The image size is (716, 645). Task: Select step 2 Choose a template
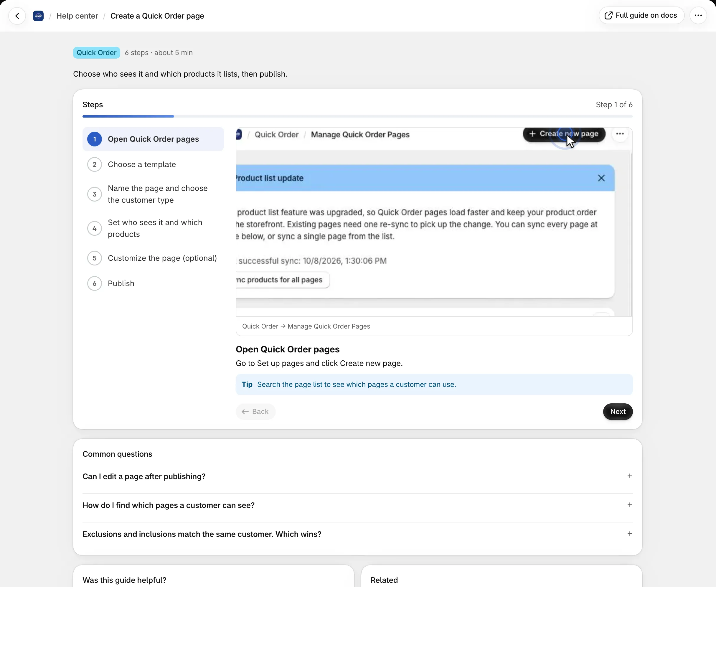(153, 164)
